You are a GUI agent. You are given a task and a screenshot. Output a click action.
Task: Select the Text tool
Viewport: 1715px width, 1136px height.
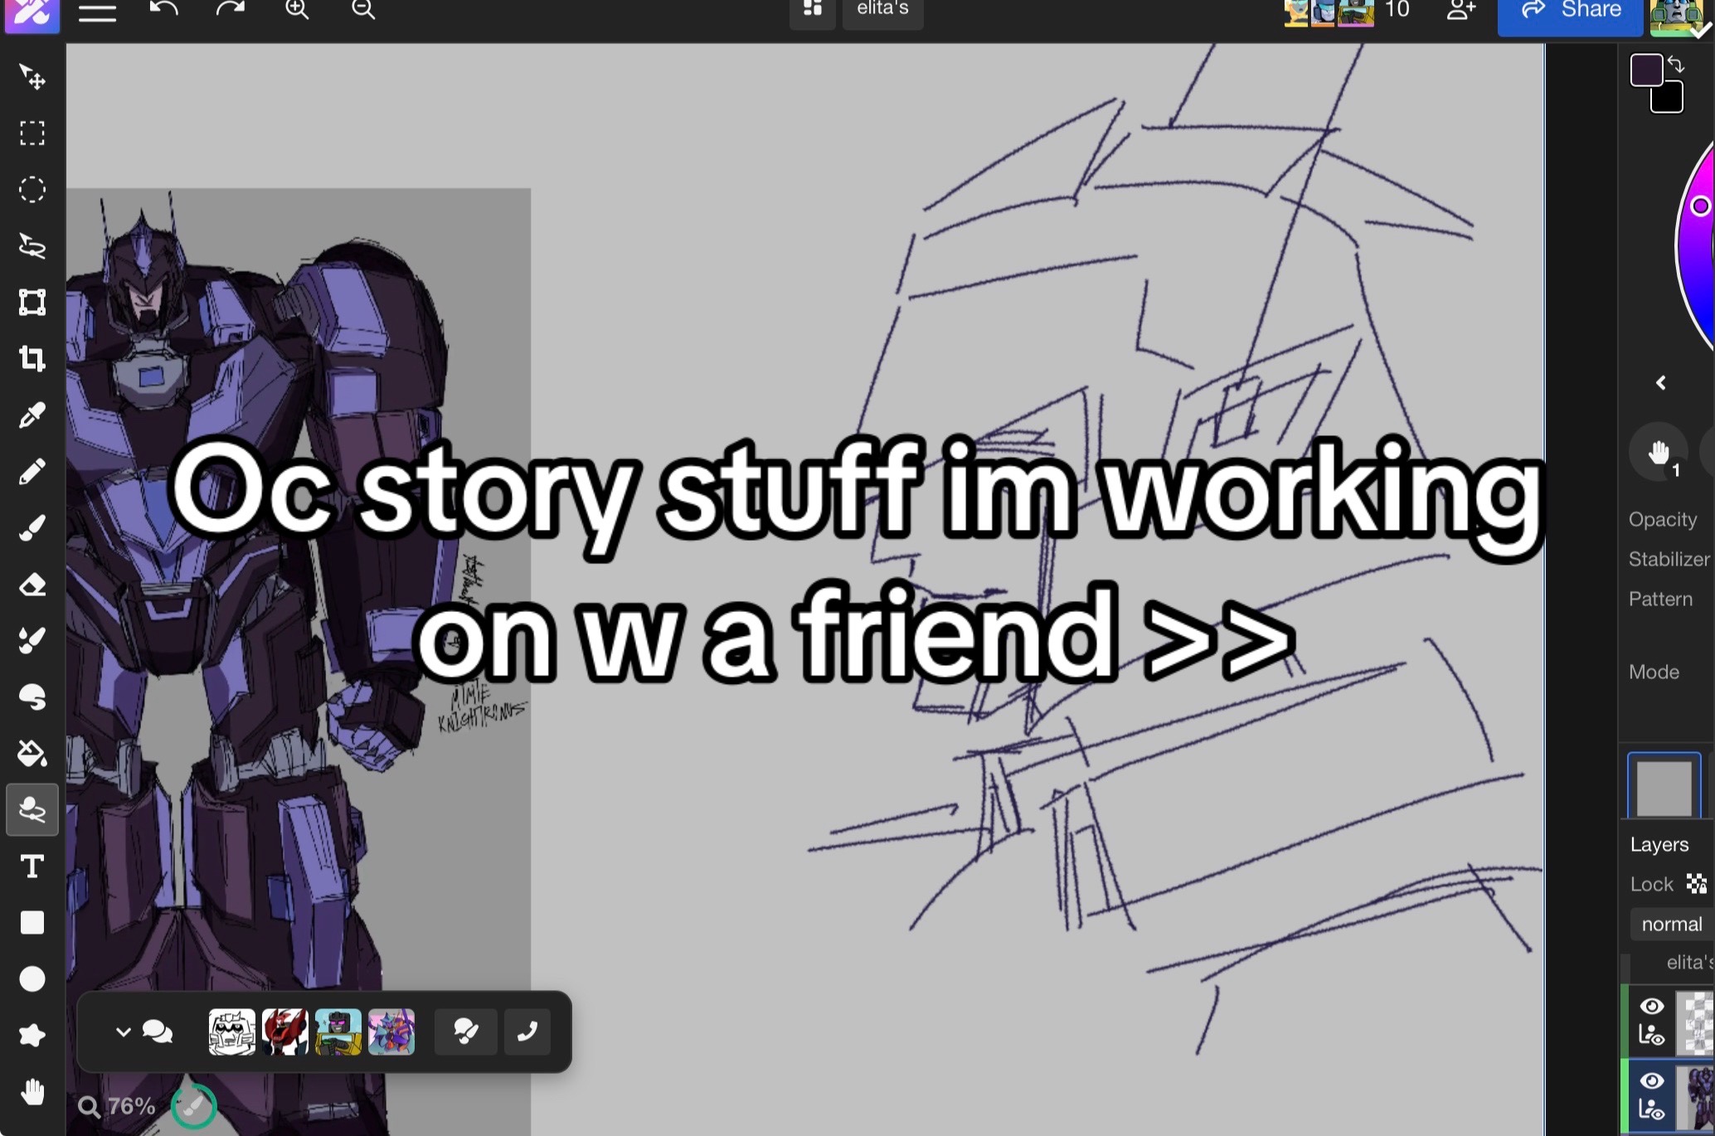(32, 867)
